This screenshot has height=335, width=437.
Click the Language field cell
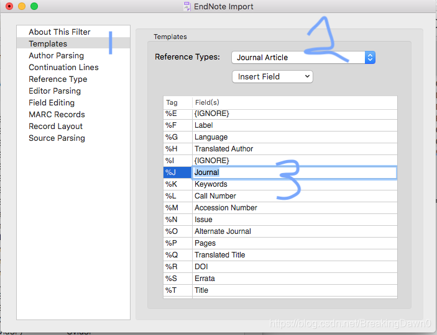295,137
